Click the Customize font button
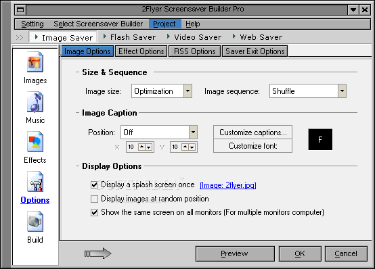Image resolution: width=375 pixels, height=269 pixels. 252,146
